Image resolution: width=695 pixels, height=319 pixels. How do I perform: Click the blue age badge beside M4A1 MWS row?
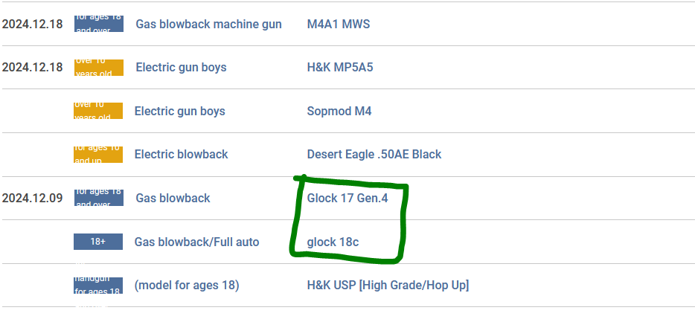point(98,24)
